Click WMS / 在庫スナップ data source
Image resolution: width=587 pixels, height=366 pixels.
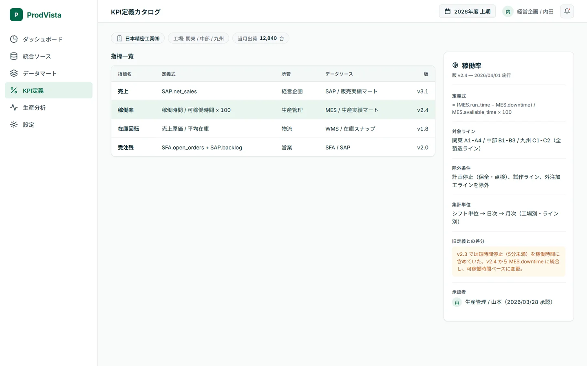coord(350,129)
